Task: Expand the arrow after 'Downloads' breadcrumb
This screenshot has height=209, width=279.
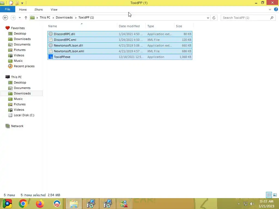Action: point(76,18)
